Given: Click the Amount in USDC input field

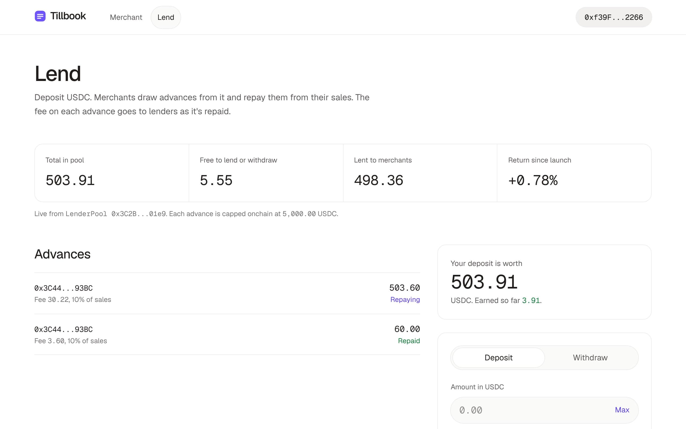Looking at the screenshot, I should 544,410.
